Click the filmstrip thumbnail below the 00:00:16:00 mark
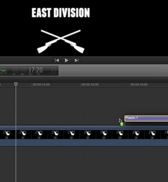This screenshot has height=182, width=168. 88,135
